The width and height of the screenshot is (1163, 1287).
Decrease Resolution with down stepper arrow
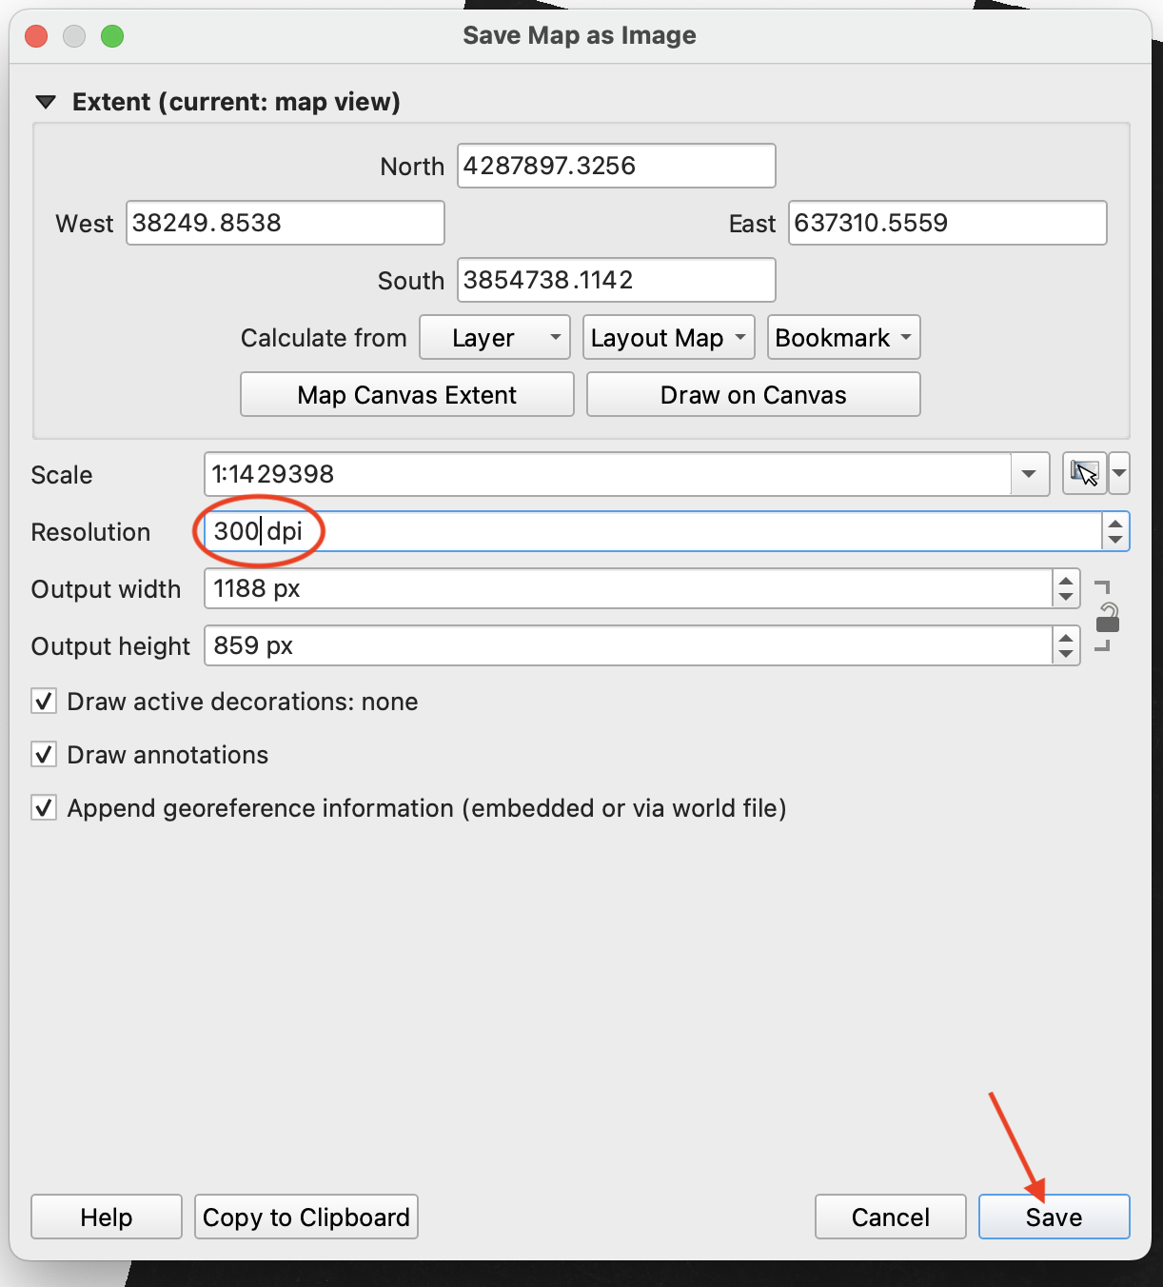point(1115,541)
